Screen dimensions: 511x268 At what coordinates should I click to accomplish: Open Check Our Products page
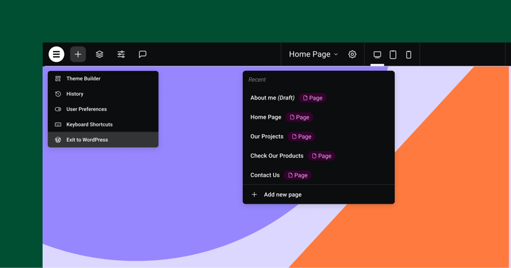coord(277,156)
